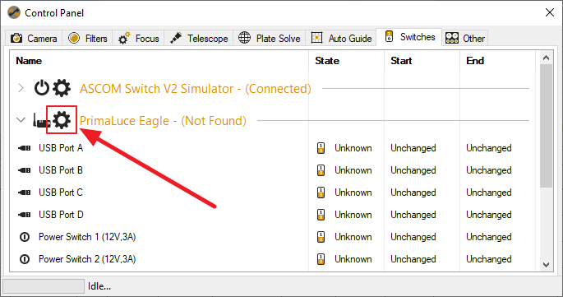This screenshot has height=297, width=563.
Task: Click the ASCOM simulator power icon
Action: click(42, 88)
